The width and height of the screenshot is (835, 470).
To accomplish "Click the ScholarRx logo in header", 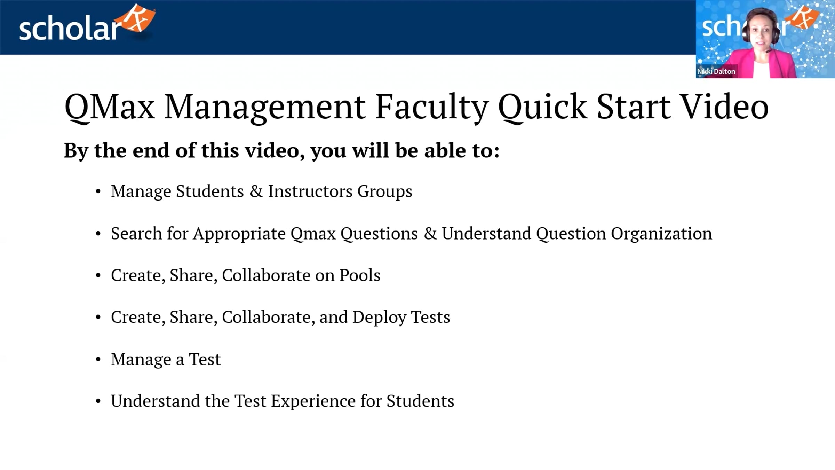I will (x=87, y=23).
